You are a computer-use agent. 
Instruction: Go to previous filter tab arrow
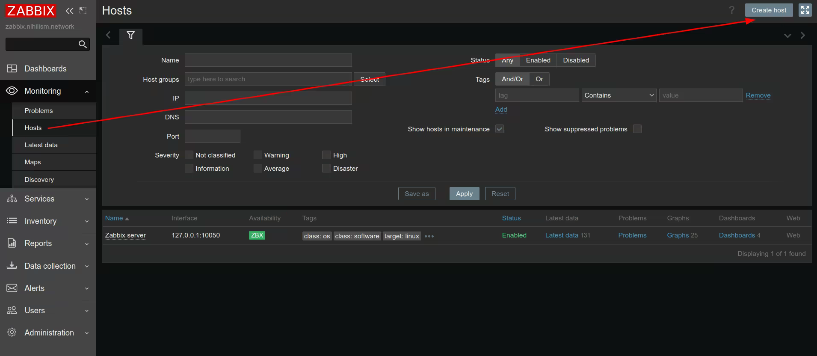pyautogui.click(x=108, y=35)
